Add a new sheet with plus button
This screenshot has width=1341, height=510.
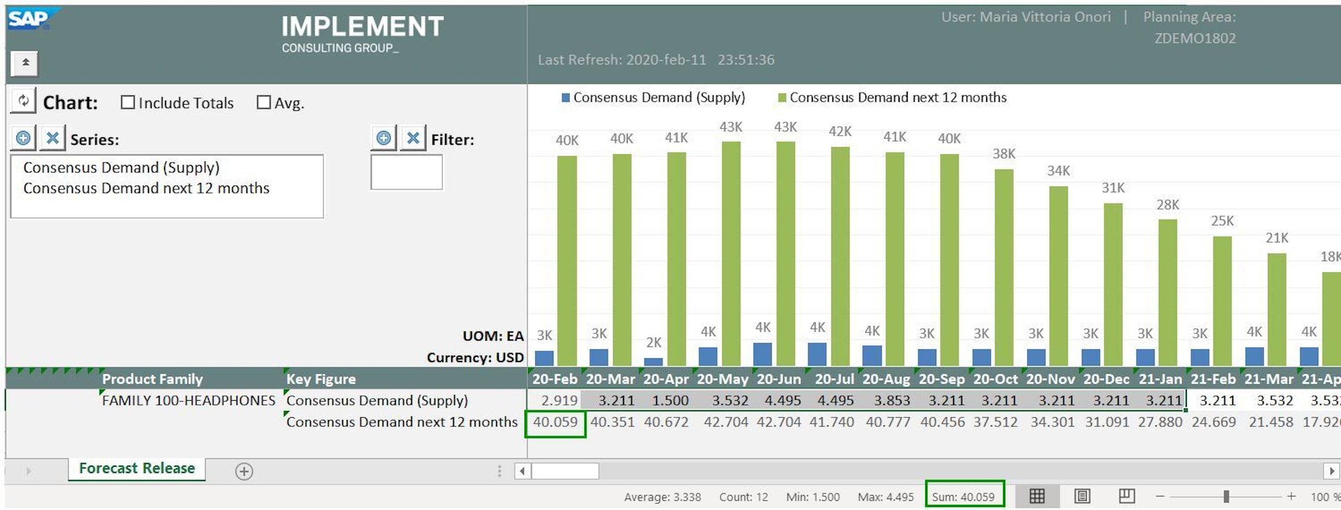click(x=244, y=471)
